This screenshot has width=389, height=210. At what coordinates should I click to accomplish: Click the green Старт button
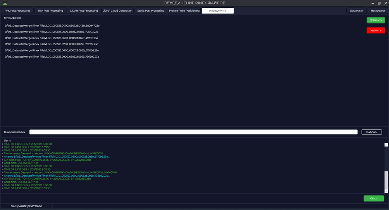[x=374, y=198]
